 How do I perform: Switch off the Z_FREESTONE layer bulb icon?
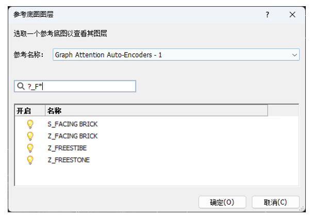click(x=30, y=160)
